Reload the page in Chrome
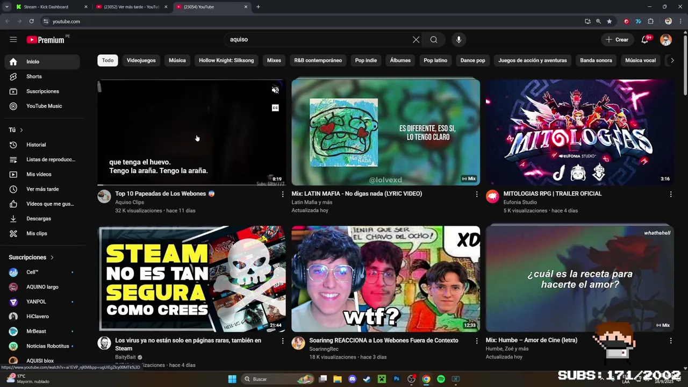 [x=32, y=21]
